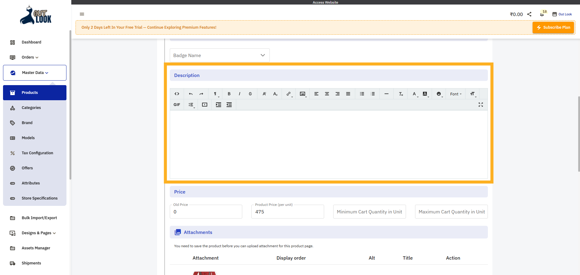Toggle strikethrough formatting in editor

250,94
